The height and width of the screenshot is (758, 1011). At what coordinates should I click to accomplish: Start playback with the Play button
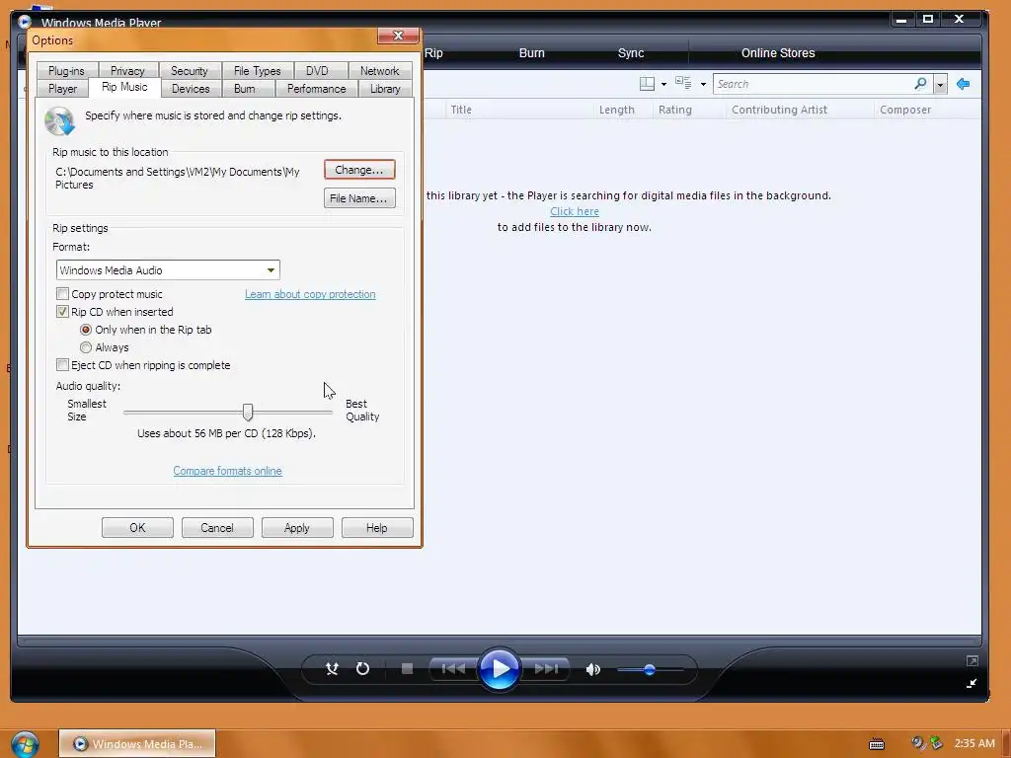[499, 669]
